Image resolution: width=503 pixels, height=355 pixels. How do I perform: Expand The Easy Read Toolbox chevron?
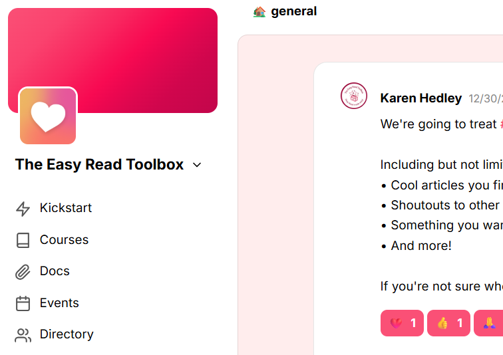pyautogui.click(x=197, y=165)
